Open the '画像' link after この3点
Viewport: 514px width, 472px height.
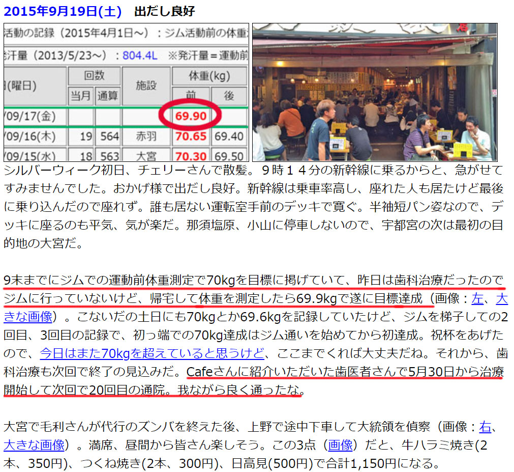(x=340, y=445)
